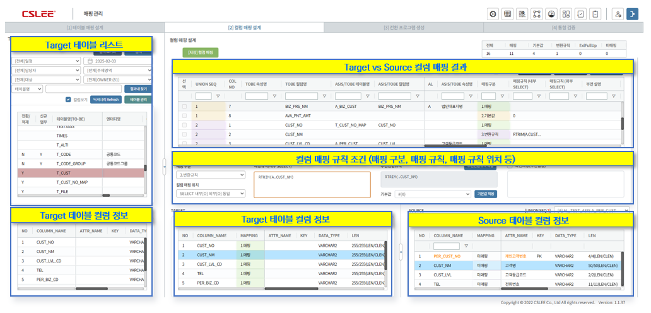Click filter funnel under ASIS/TOBE 컬럼명 column
This screenshot has width=651, height=313.
point(416,97)
